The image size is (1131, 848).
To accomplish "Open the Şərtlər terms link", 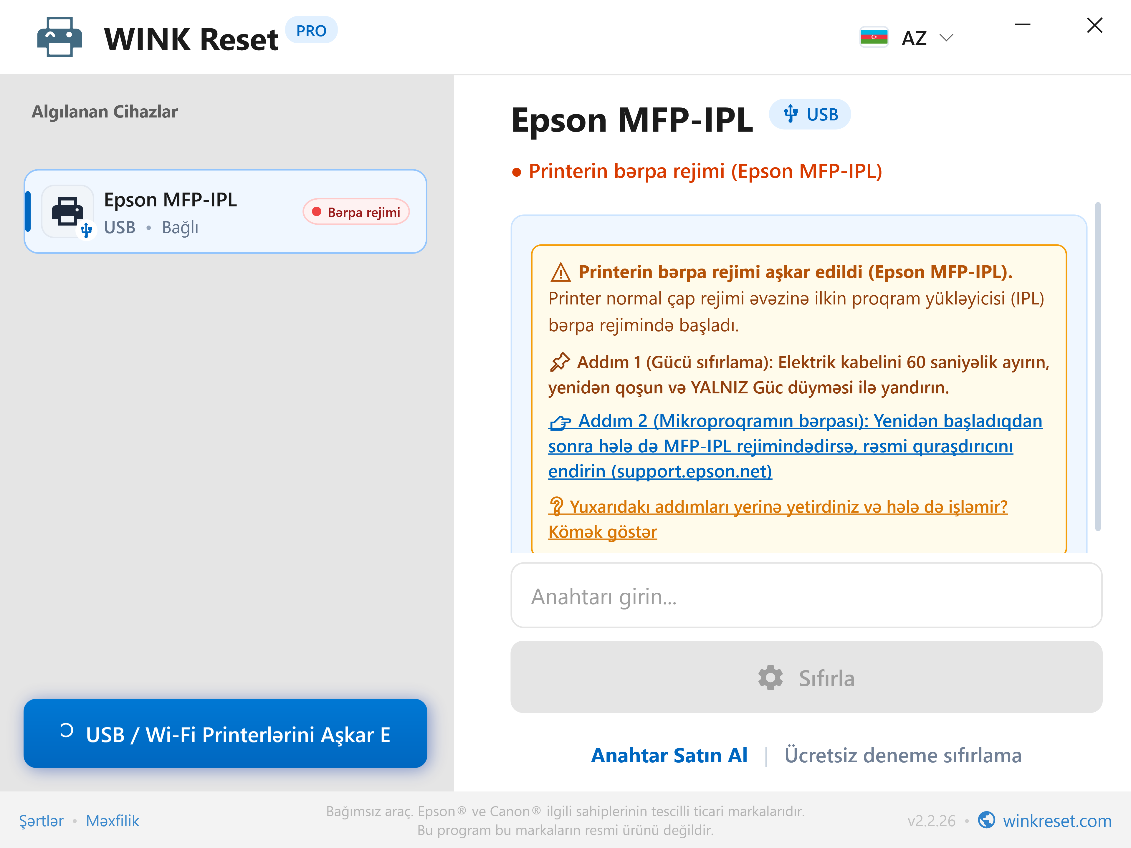I will click(x=42, y=821).
